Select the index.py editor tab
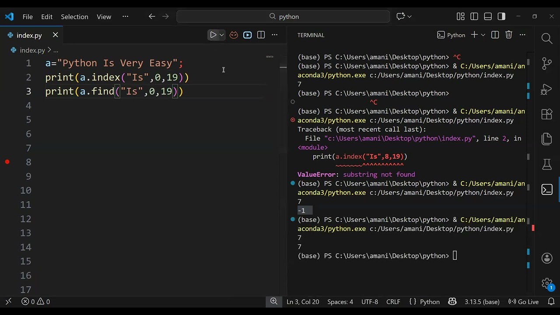Image resolution: width=560 pixels, height=315 pixels. (31, 35)
